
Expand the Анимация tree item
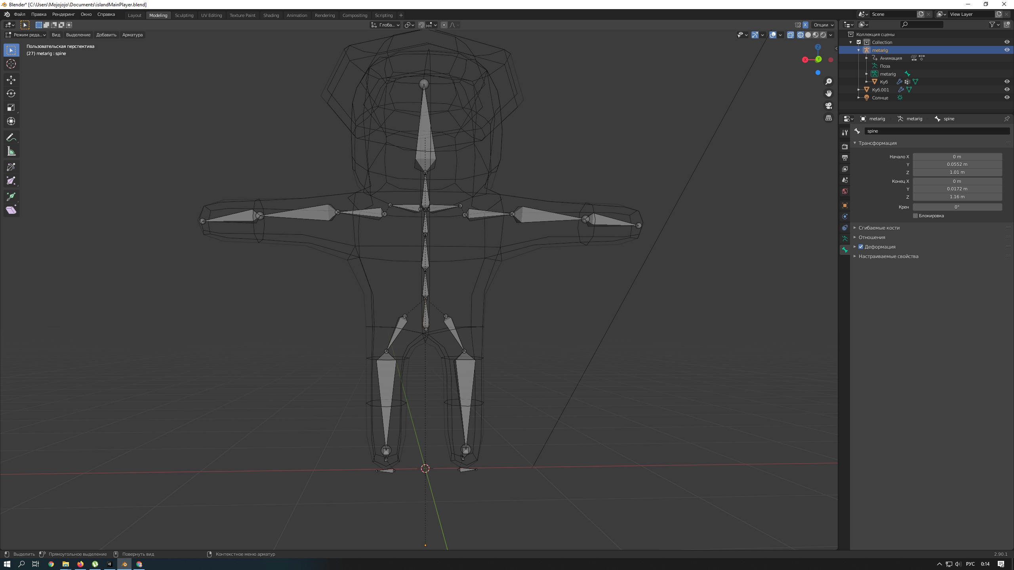(867, 58)
